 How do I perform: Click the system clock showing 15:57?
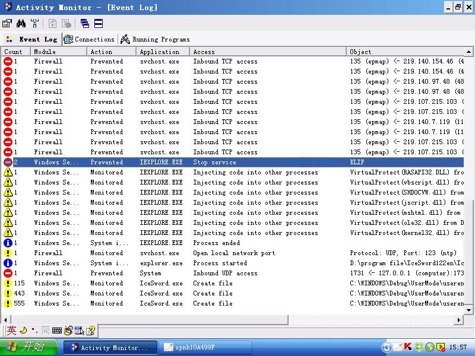pyautogui.click(x=458, y=347)
